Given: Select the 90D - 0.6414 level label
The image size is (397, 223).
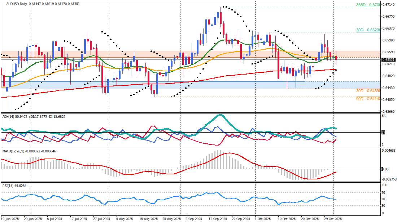Looking at the screenshot, I should coord(368,99).
